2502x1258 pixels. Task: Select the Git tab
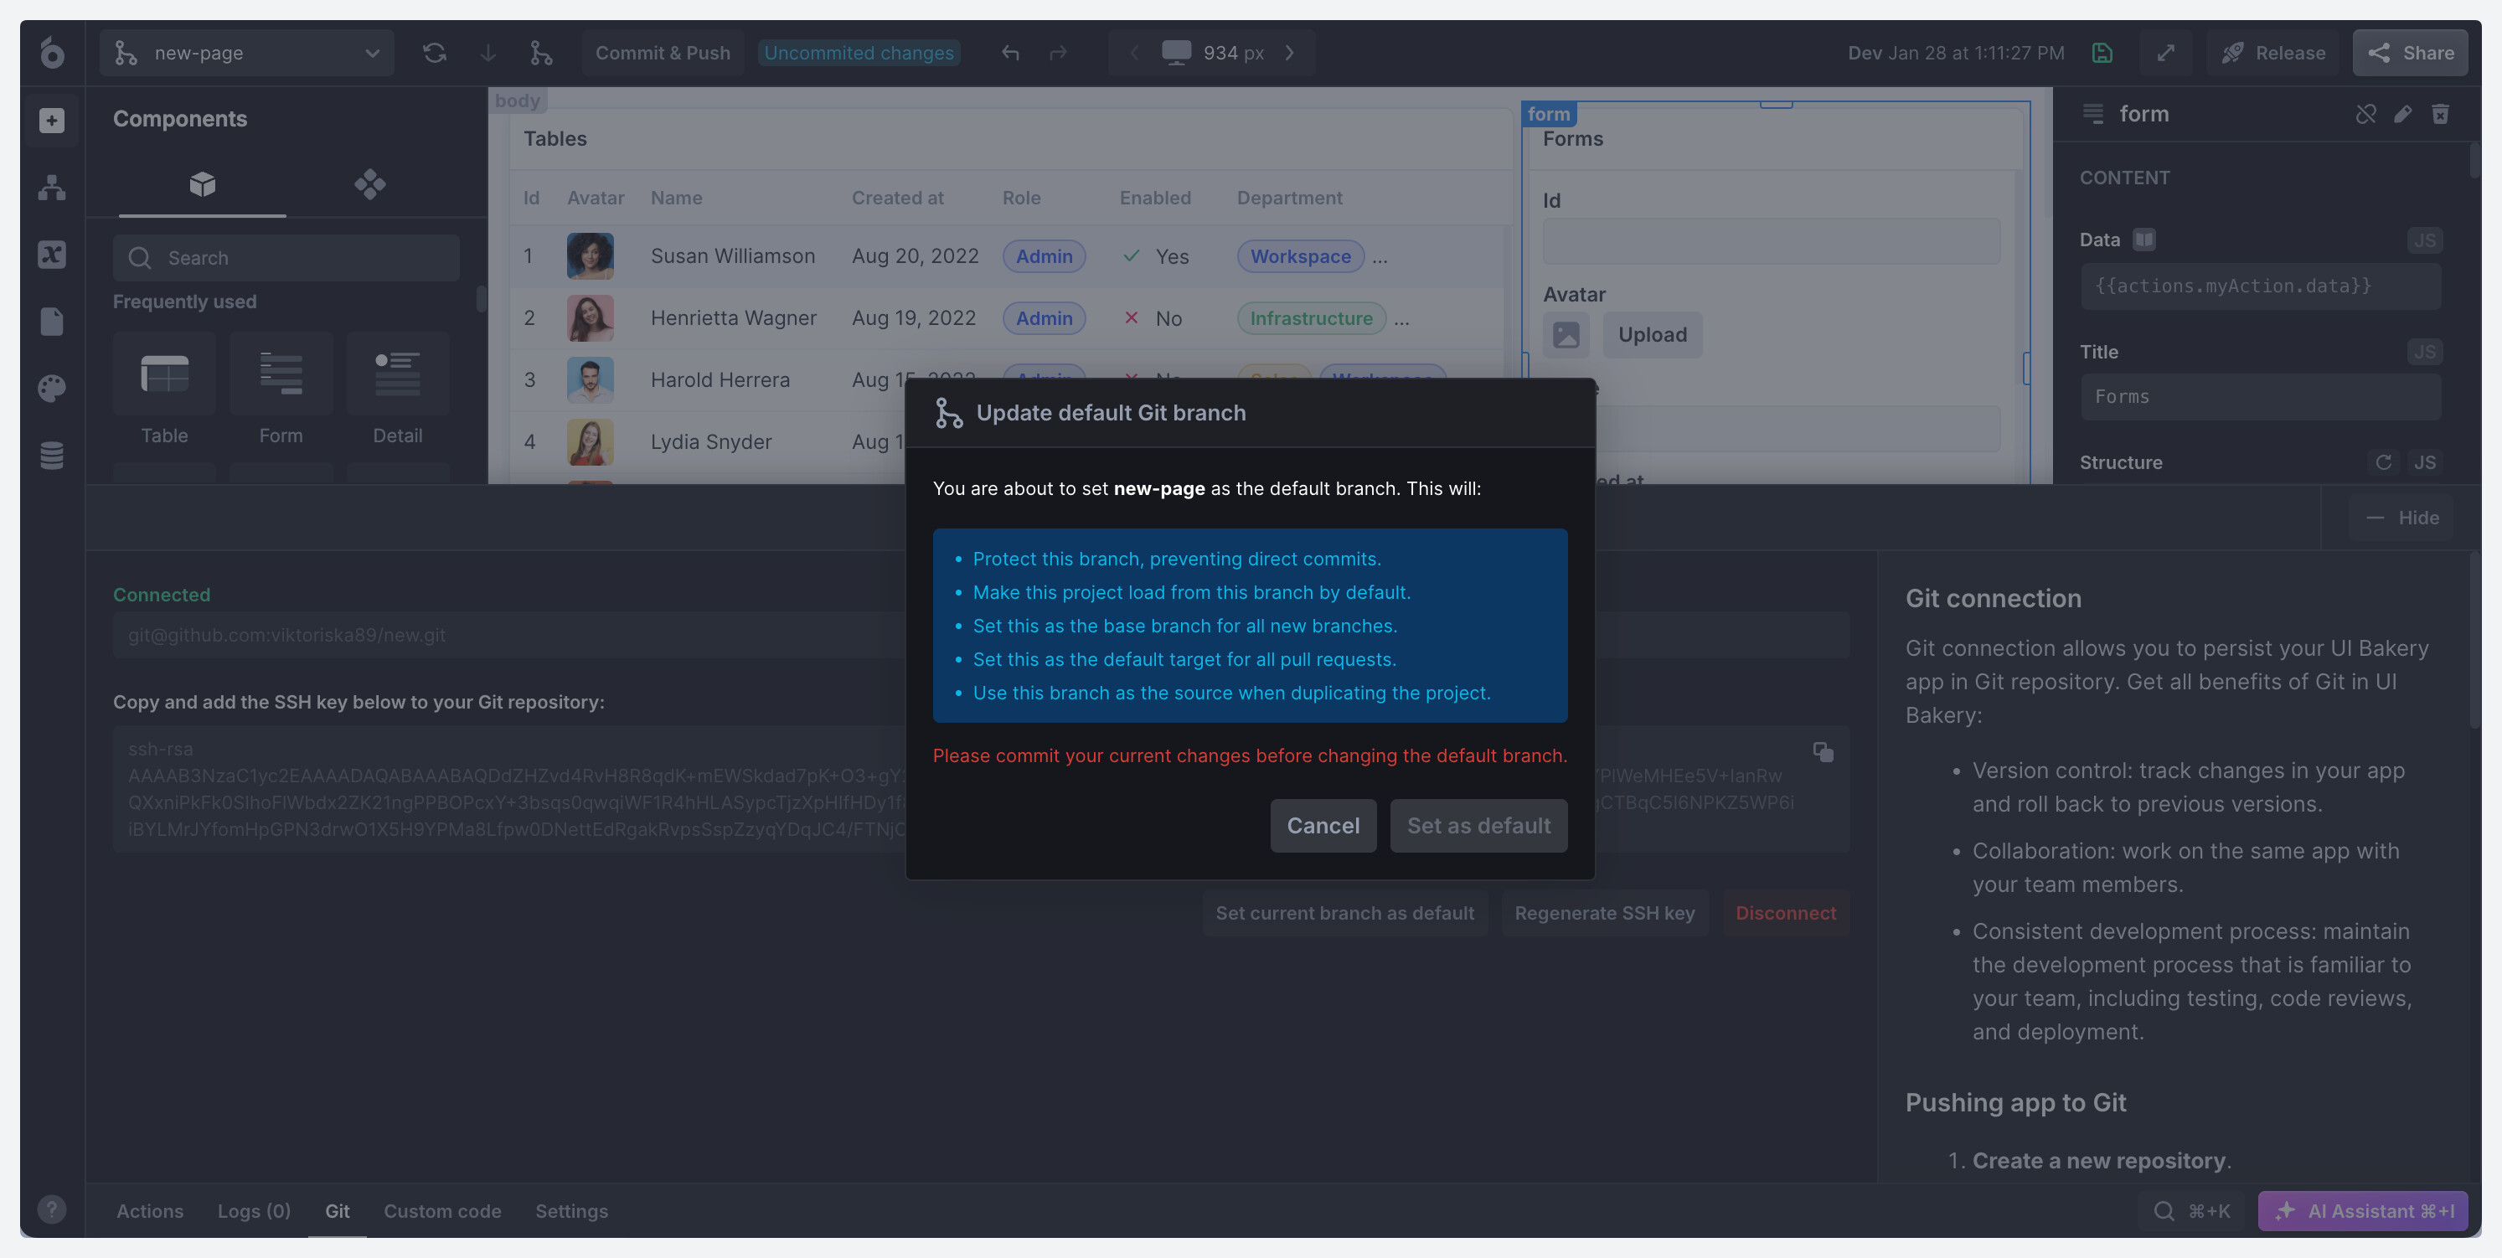337,1210
